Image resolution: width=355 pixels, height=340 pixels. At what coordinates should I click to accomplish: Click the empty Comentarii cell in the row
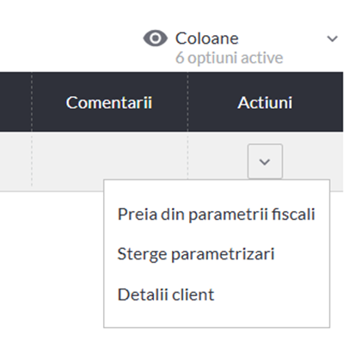[110, 161]
